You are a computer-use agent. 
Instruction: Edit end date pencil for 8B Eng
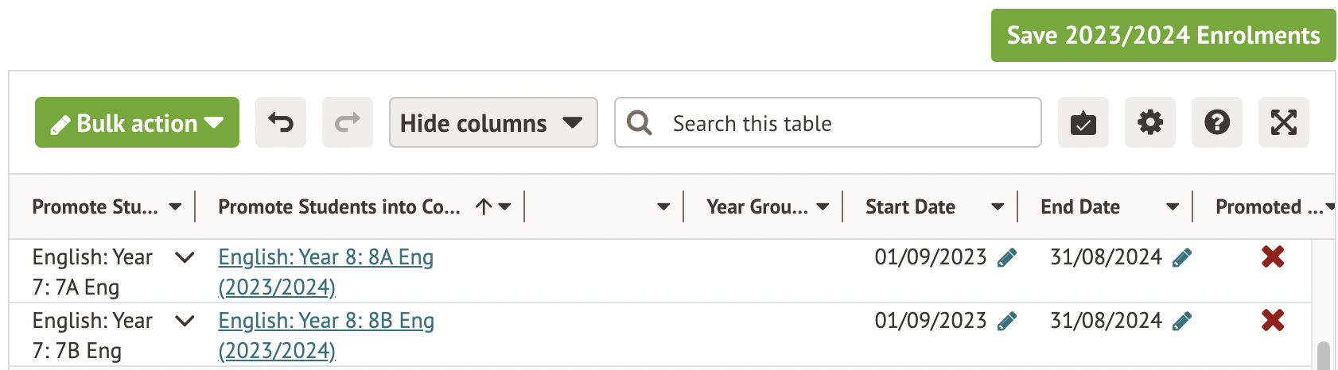coord(1182,322)
